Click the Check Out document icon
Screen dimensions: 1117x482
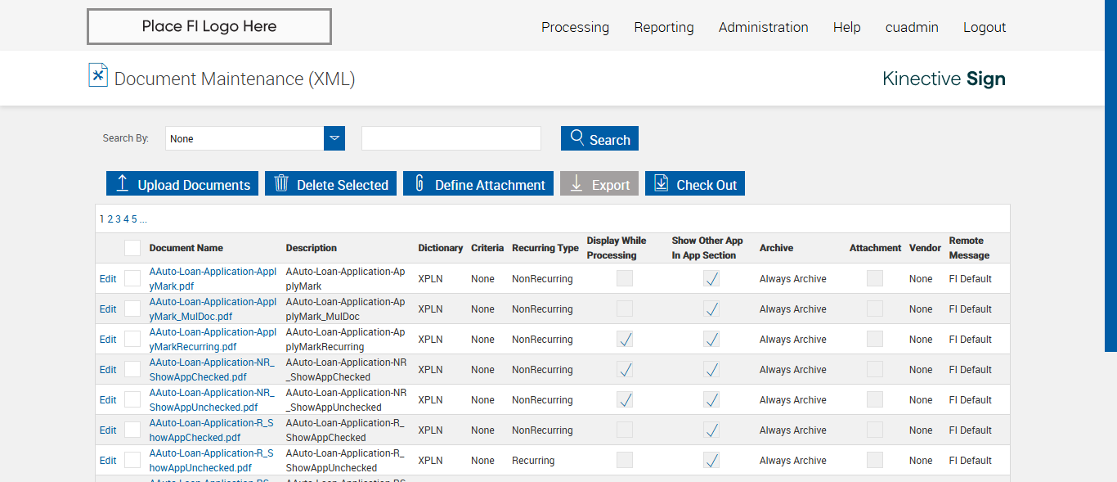(x=661, y=183)
